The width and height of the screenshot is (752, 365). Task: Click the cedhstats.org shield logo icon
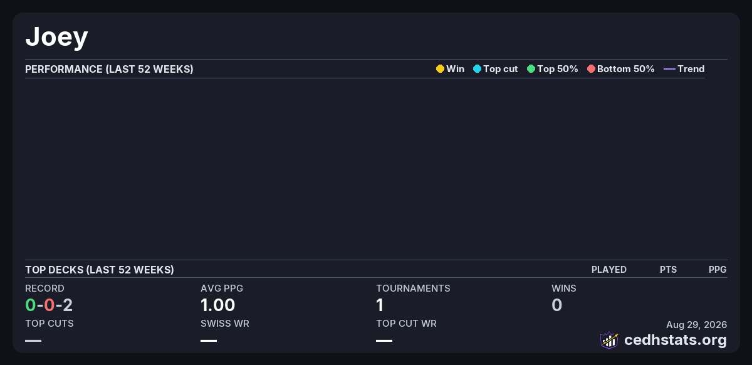click(x=608, y=340)
